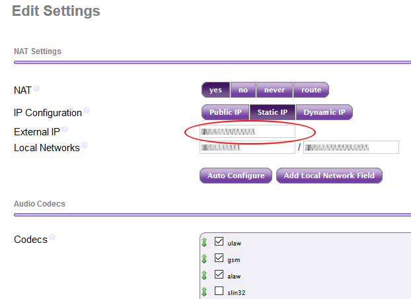
Task: Select Dynamic IP configuration
Action: pyautogui.click(x=324, y=112)
